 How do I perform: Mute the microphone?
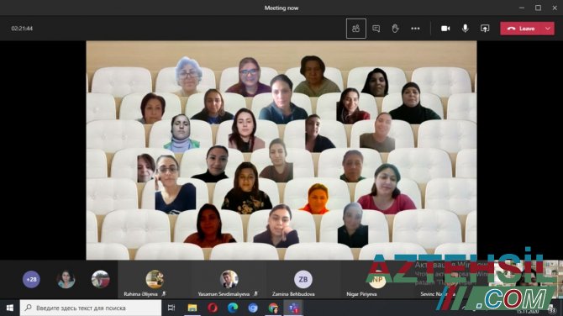pyautogui.click(x=465, y=29)
